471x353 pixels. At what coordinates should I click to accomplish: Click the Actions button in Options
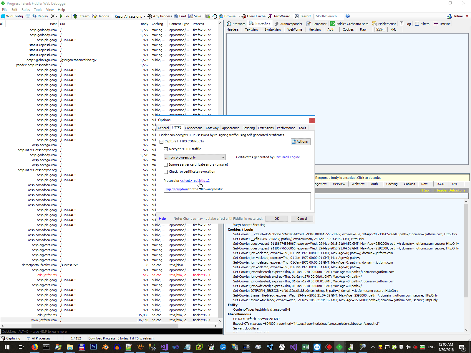click(301, 141)
